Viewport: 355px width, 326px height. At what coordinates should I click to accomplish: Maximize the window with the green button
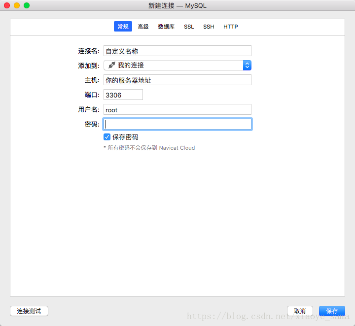point(27,5)
